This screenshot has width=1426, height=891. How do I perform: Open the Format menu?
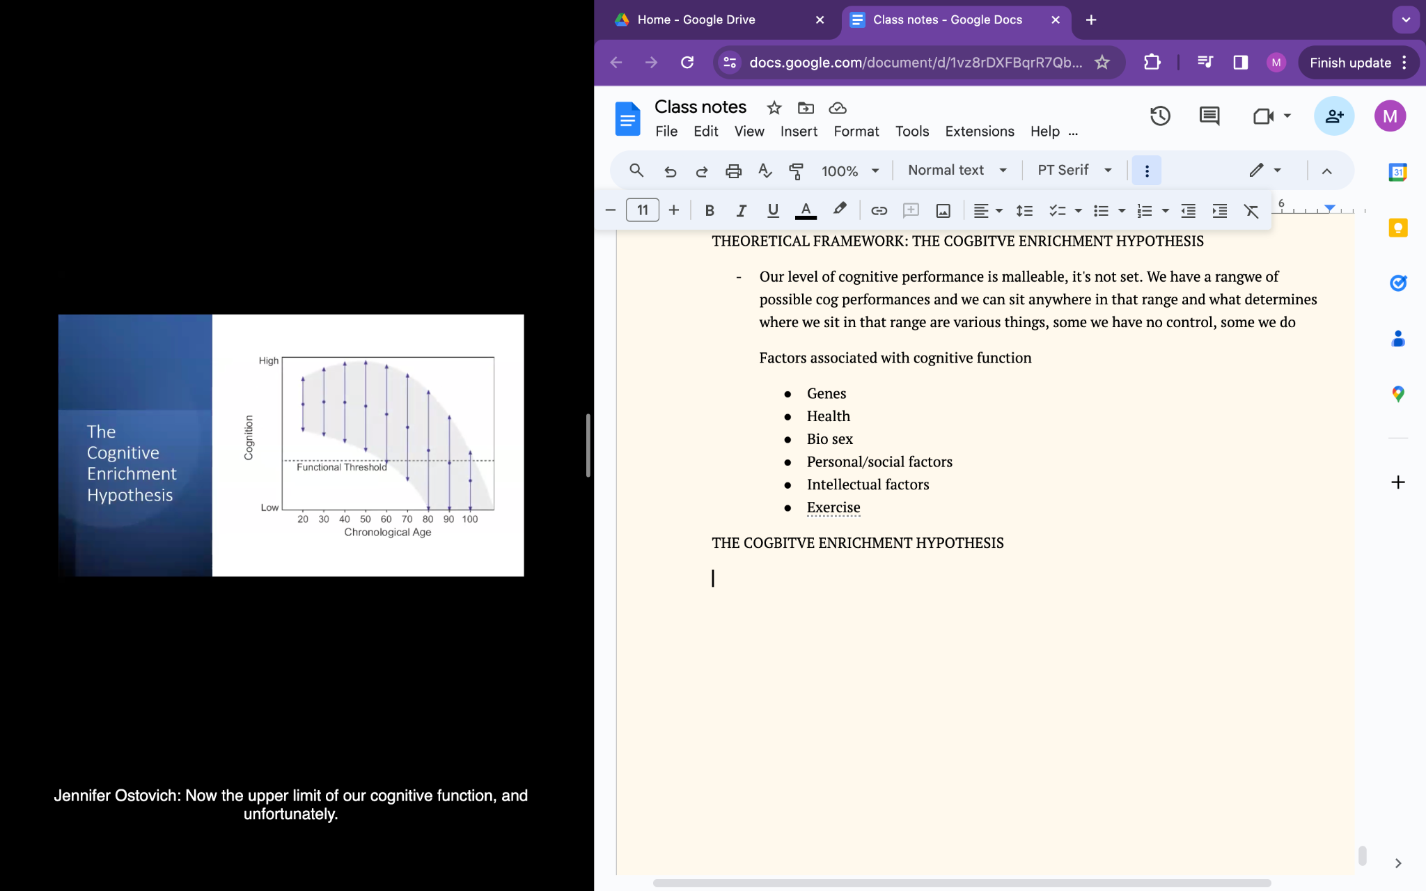856,131
